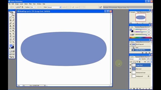Image resolution: width=161 pixels, height=90 pixels.
Task: Click Jump to ImageReady button in toolbox
Action: pyautogui.click(x=12, y=57)
